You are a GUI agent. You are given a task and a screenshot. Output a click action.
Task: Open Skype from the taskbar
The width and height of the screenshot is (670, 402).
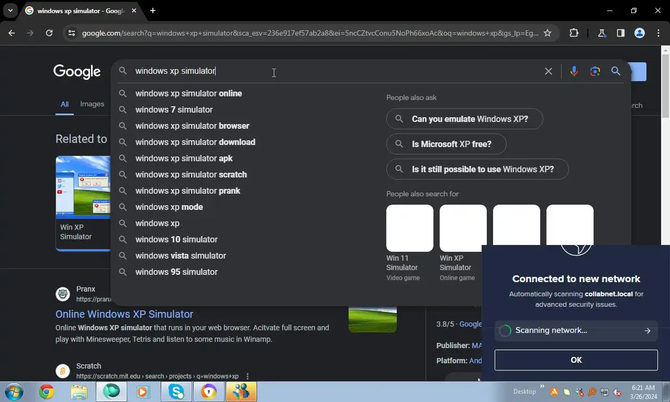(x=176, y=392)
